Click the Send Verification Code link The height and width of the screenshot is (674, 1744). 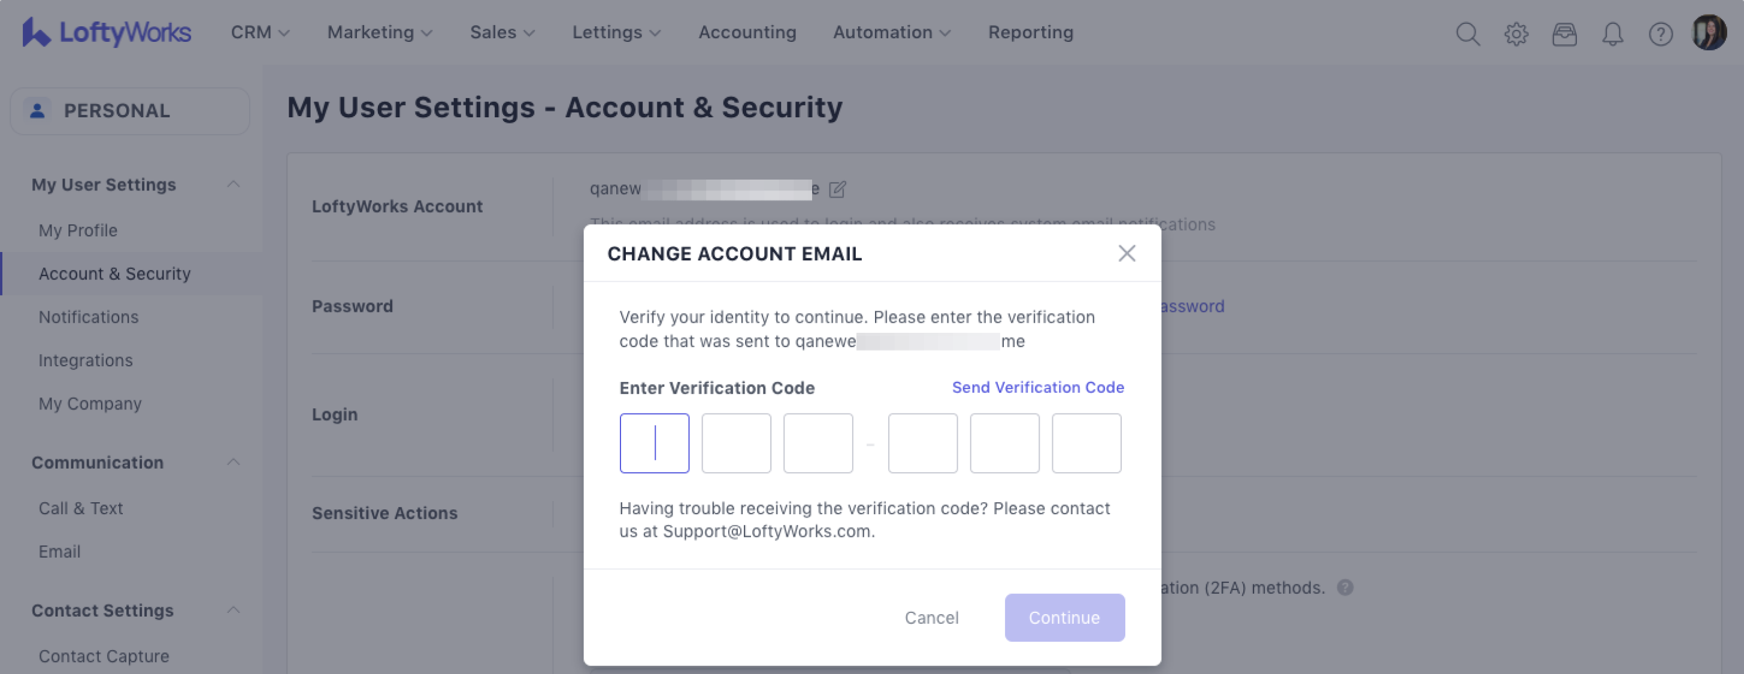tap(1037, 387)
